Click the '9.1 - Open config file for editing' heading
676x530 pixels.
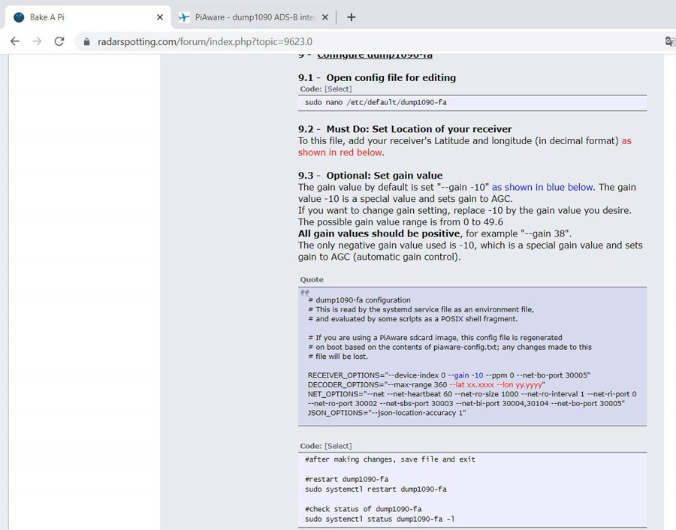pos(377,77)
